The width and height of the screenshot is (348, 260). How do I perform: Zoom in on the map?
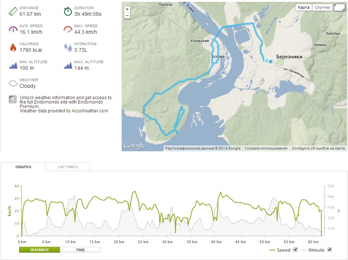pyautogui.click(x=127, y=9)
